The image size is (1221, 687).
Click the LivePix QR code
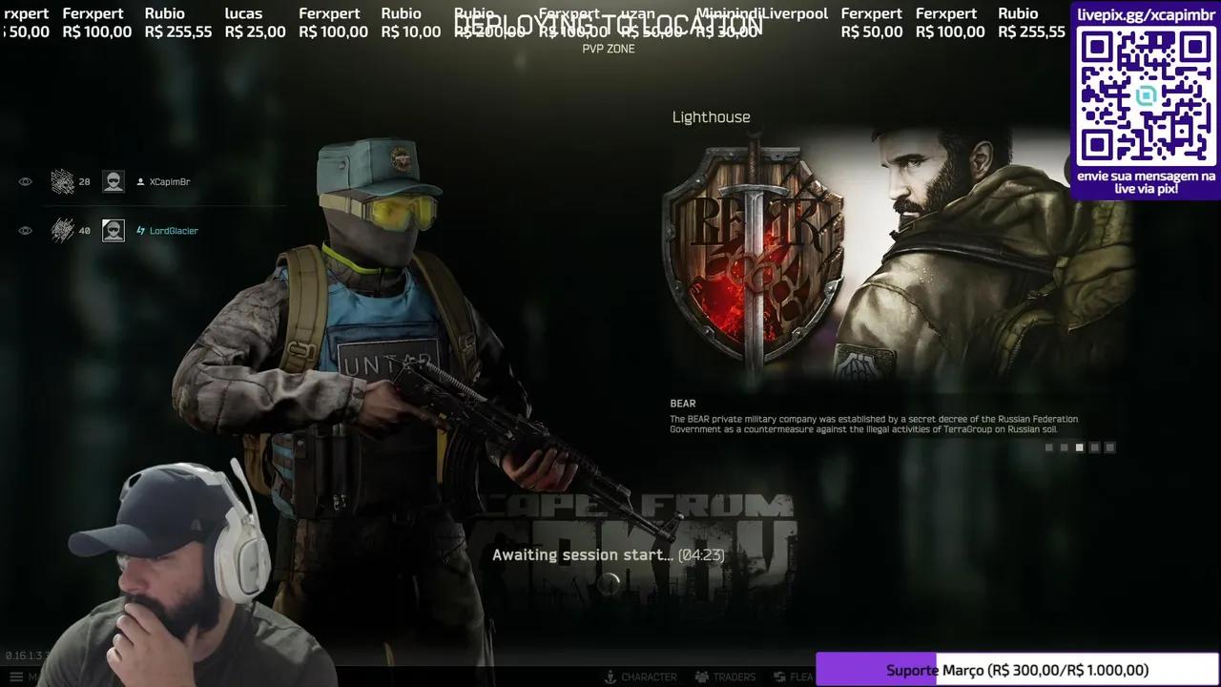click(1144, 95)
